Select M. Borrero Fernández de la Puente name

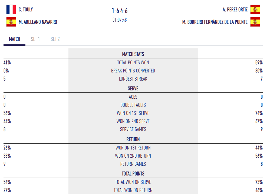[x=215, y=22]
